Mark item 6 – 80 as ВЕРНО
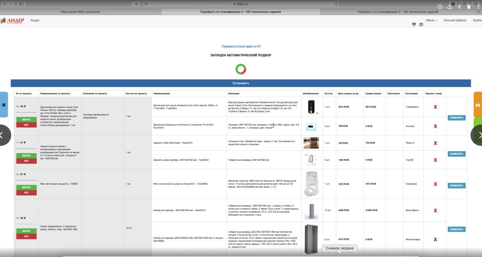The width and height of the screenshot is (482, 257). 26,119
